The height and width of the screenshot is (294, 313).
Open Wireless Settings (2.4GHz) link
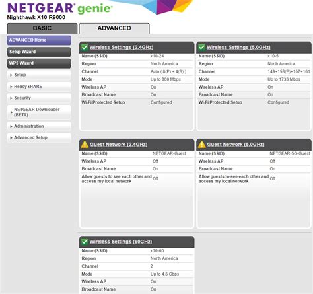122,47
